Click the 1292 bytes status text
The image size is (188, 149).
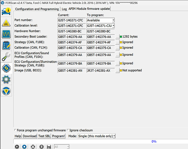click(x=130, y=37)
